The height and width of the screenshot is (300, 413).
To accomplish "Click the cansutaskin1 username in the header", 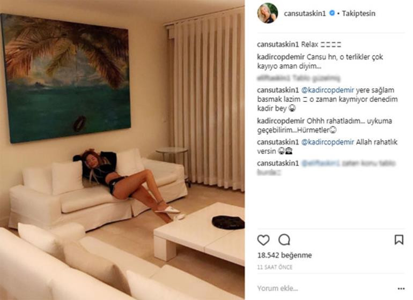I will coord(305,13).
